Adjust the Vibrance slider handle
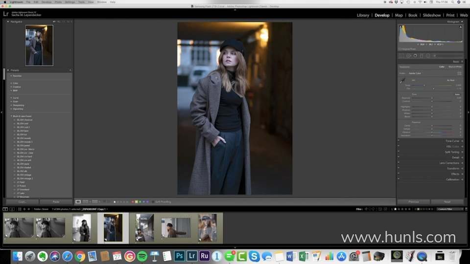 point(432,132)
